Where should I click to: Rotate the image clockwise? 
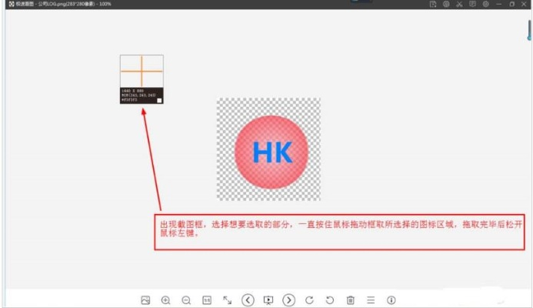[309, 300]
